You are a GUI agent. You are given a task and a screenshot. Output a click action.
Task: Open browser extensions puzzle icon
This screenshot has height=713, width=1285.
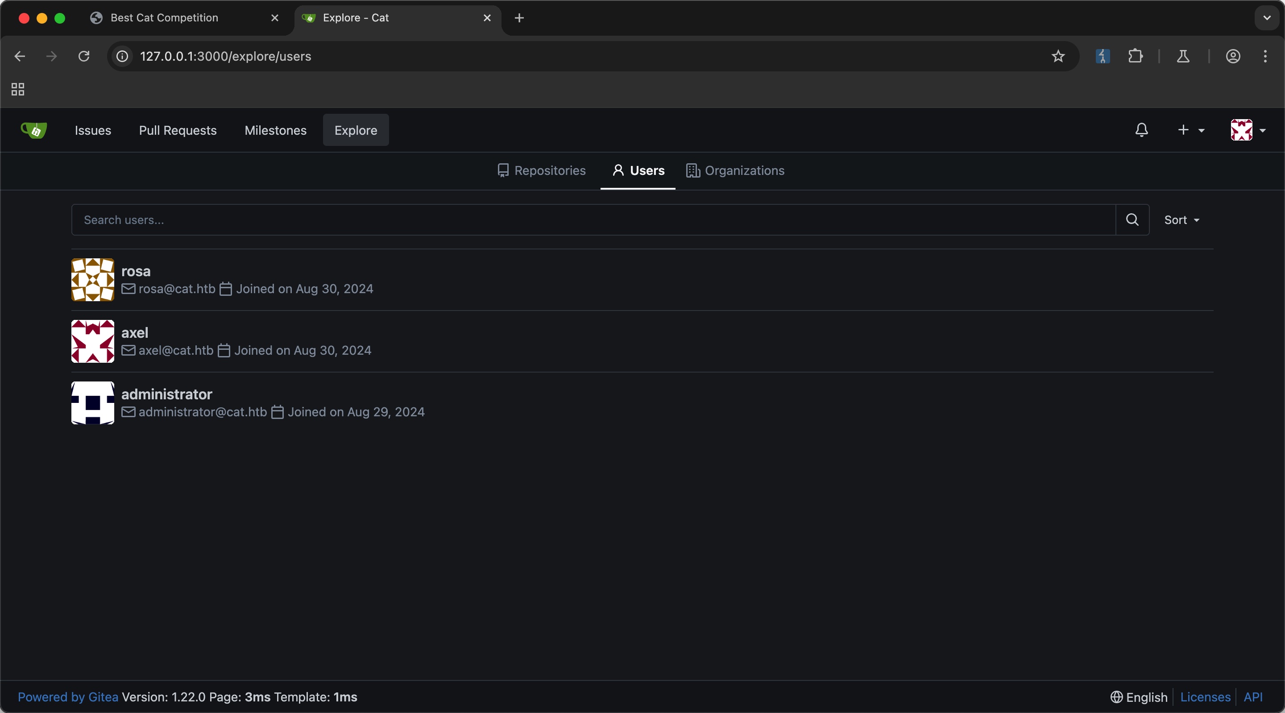click(1136, 56)
